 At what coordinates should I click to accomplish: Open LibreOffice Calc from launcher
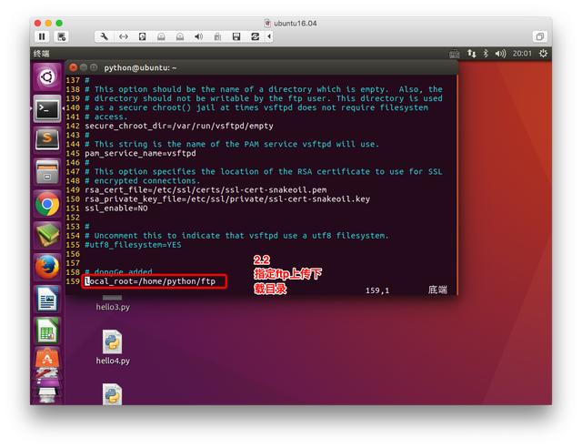[47, 331]
